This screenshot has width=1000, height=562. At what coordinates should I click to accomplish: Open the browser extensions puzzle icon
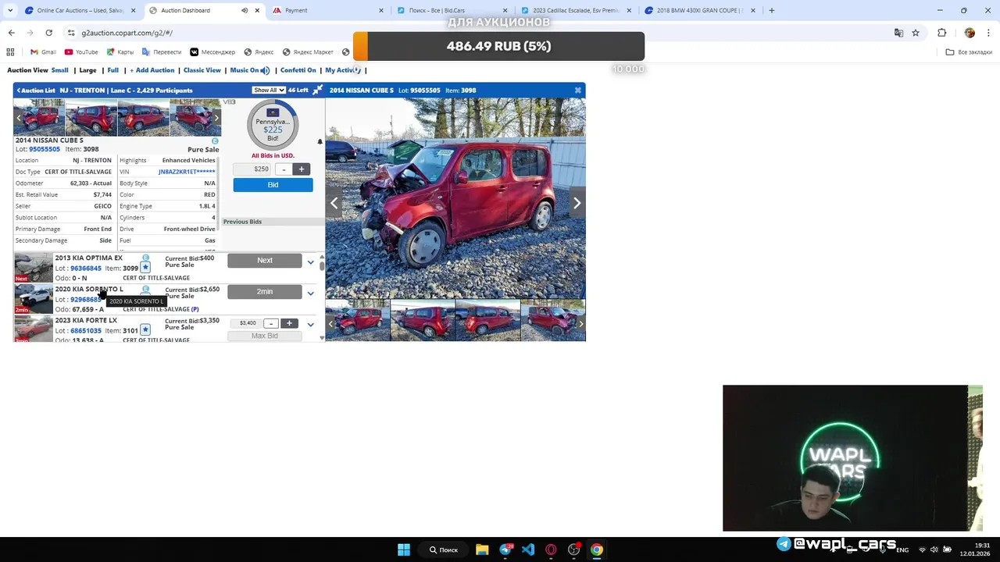(x=941, y=33)
